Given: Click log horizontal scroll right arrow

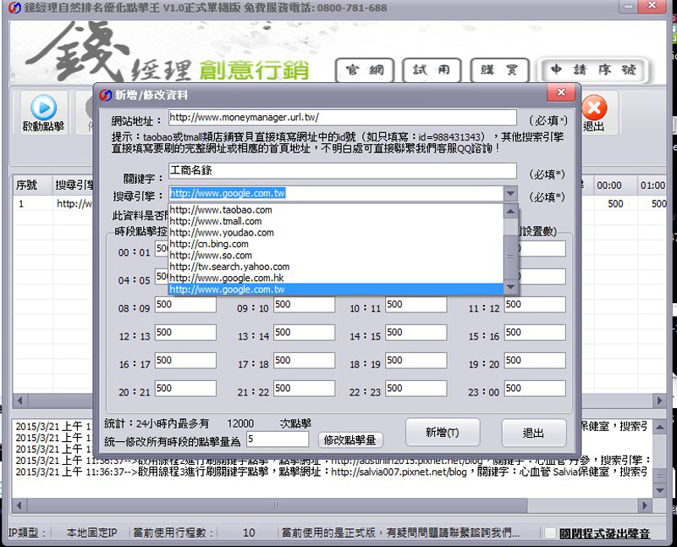Looking at the screenshot, I should tap(645, 506).
